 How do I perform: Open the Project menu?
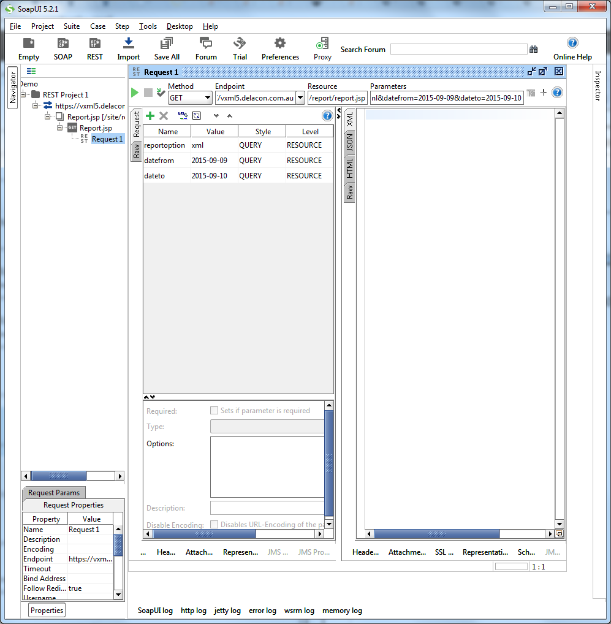(x=42, y=26)
